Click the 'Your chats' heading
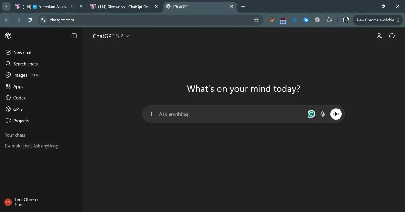 (15, 135)
